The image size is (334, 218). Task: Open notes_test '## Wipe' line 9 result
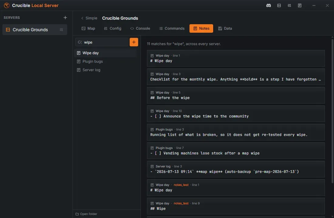[x=236, y=206]
